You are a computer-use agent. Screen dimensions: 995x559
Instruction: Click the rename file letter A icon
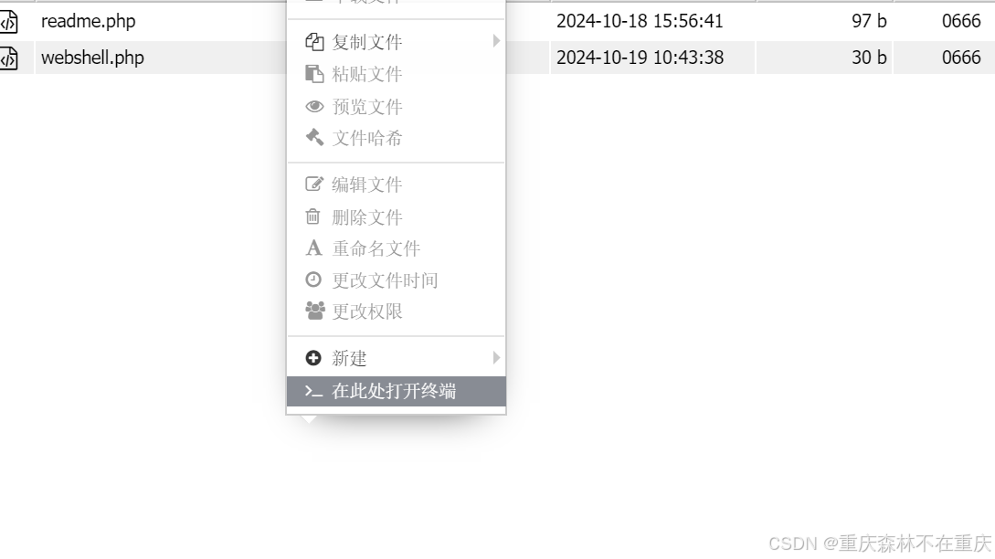pyautogui.click(x=313, y=248)
